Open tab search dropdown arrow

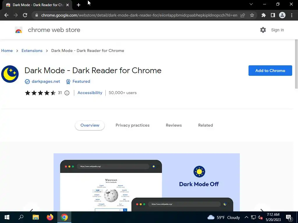coord(251,4)
